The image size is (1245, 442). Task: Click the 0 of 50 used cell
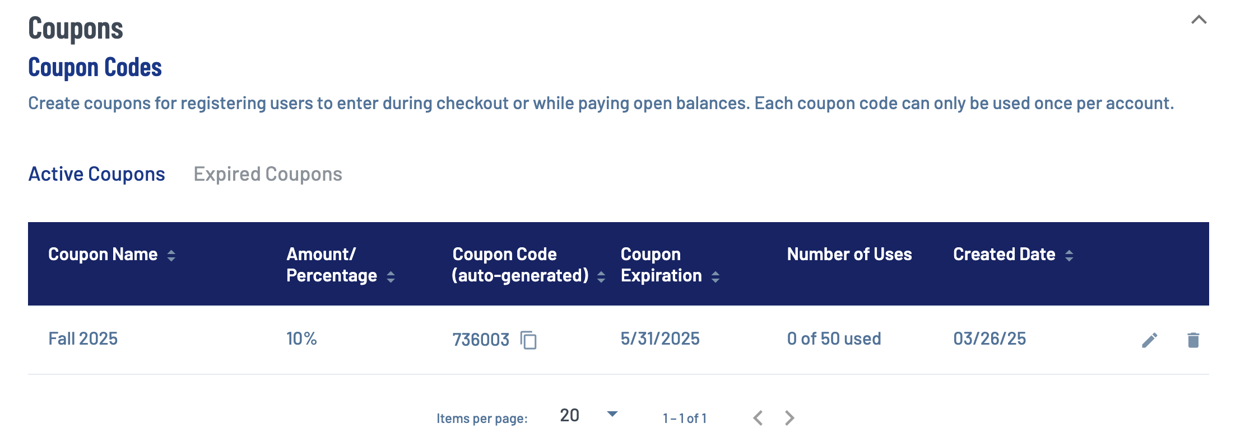tap(834, 338)
